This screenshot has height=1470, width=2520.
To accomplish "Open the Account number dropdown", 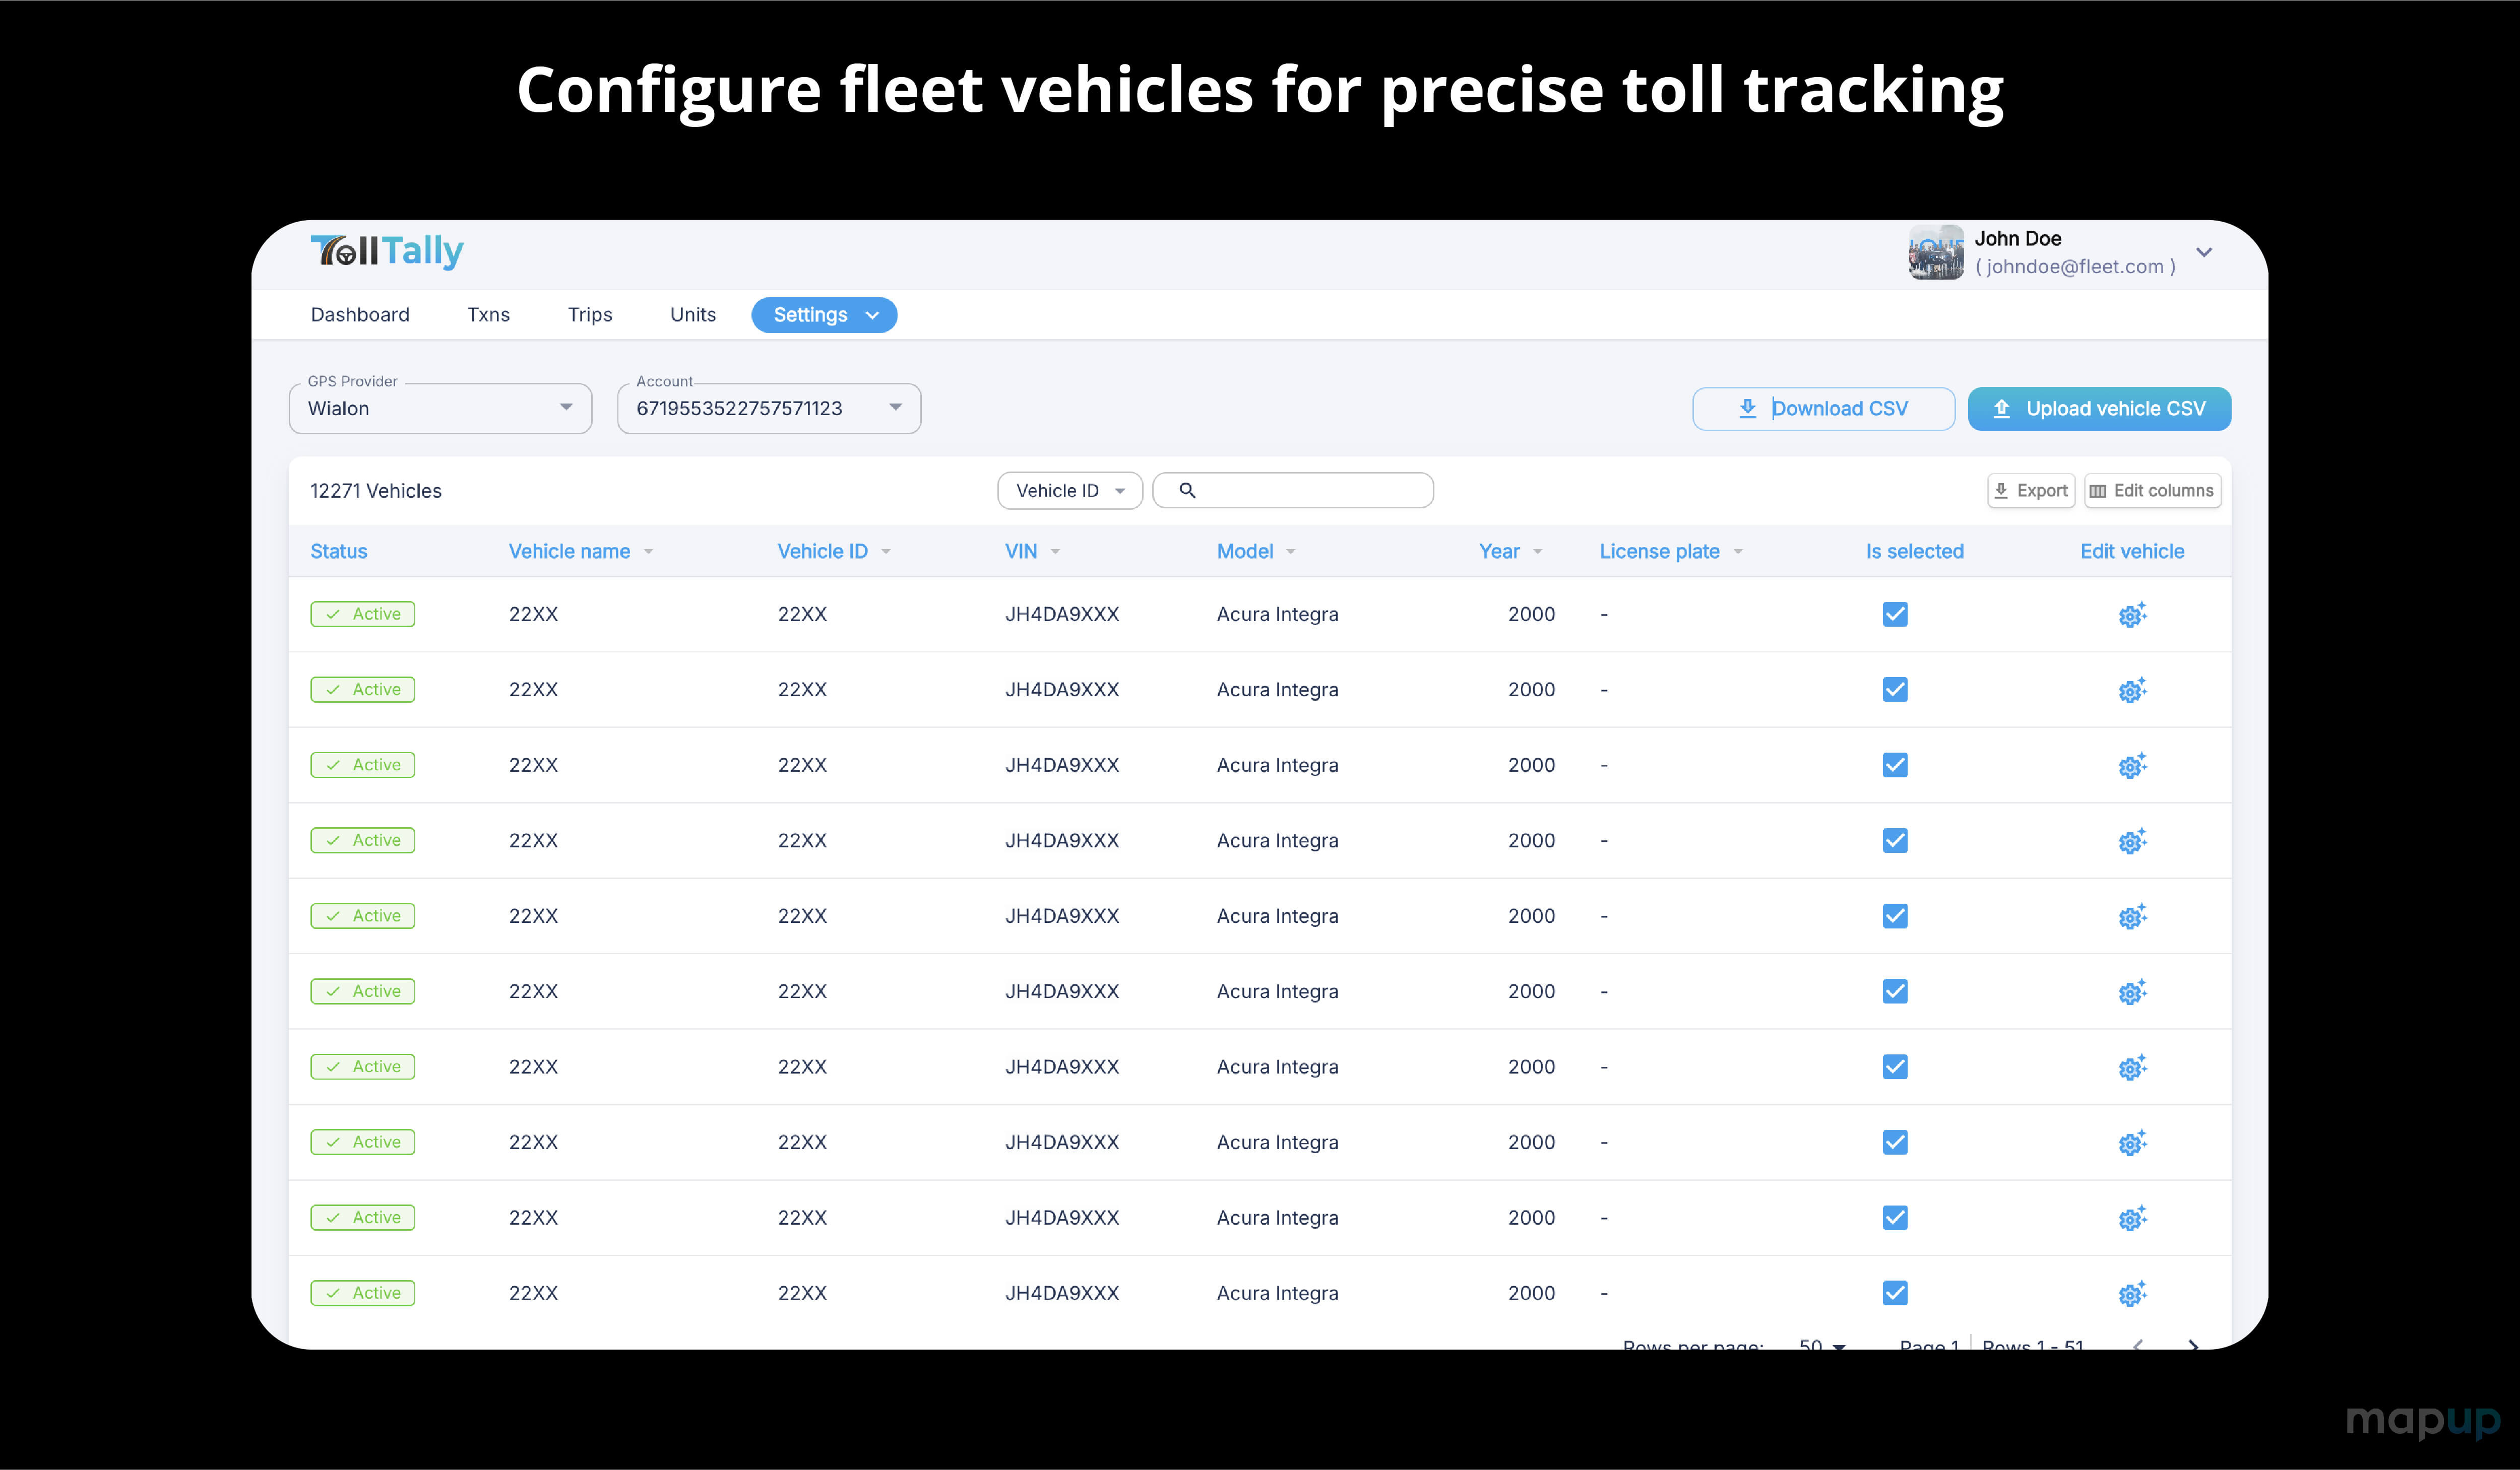I will (x=769, y=408).
